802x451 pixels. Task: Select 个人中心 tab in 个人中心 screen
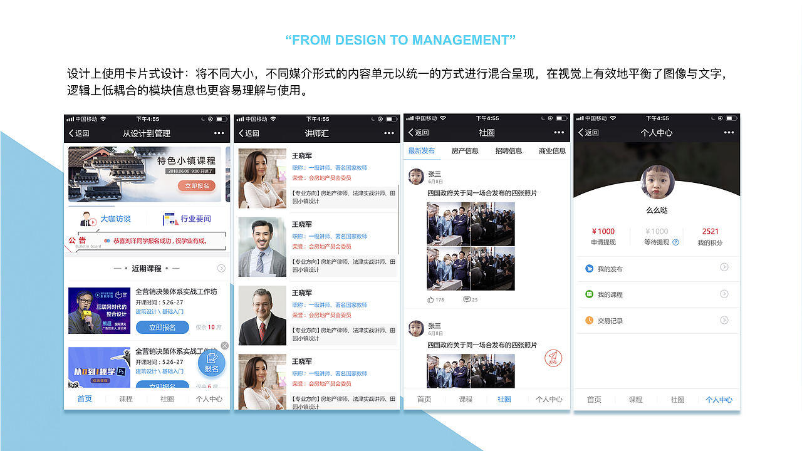719,400
